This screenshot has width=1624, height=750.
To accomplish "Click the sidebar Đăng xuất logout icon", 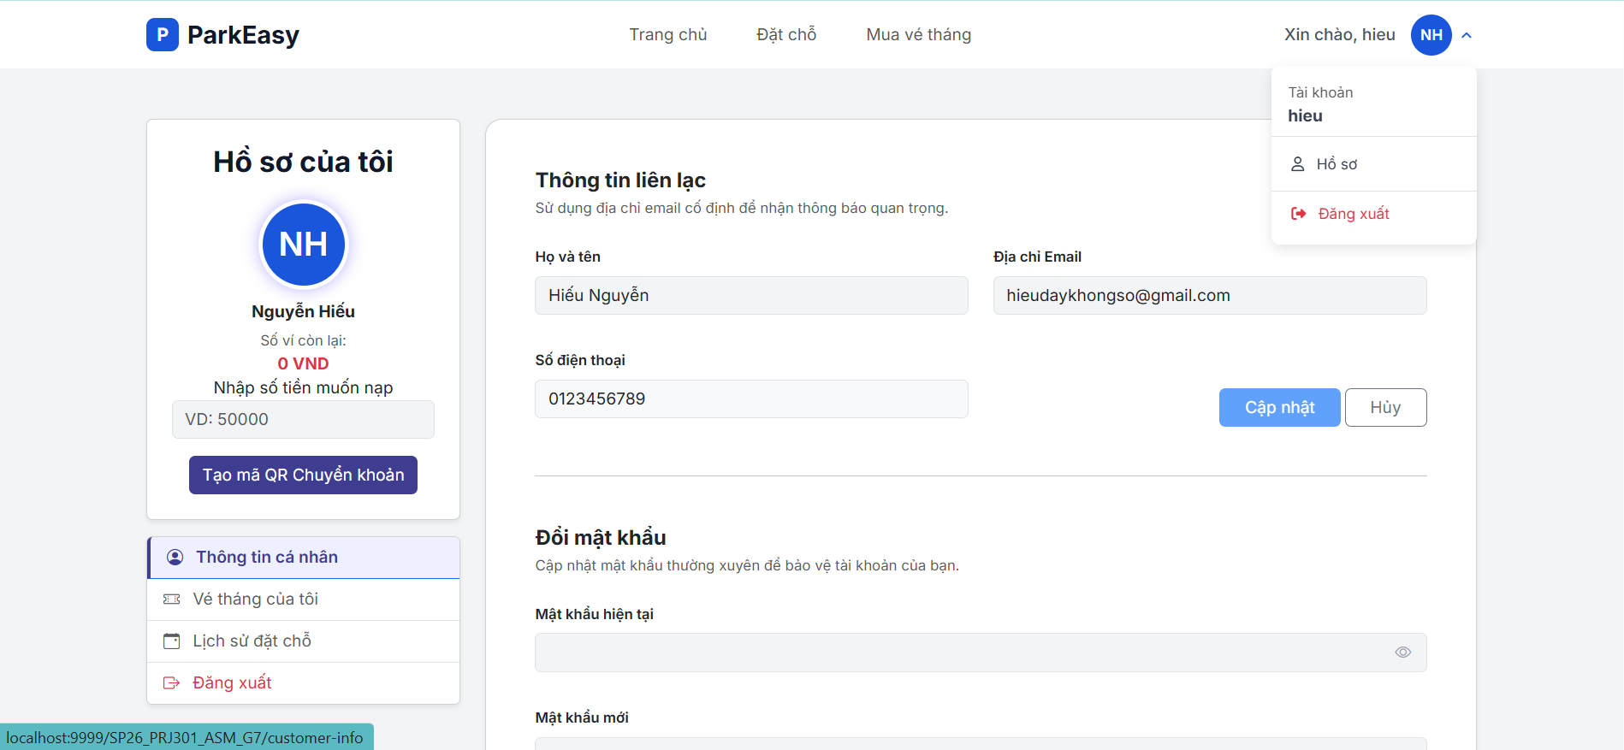I will click(x=172, y=683).
